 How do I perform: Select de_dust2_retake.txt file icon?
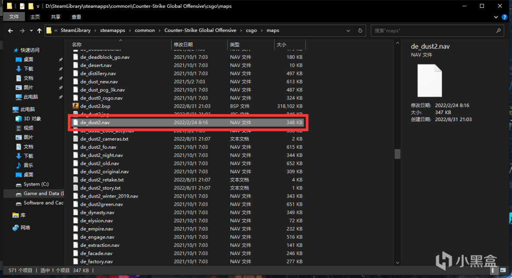75,179
